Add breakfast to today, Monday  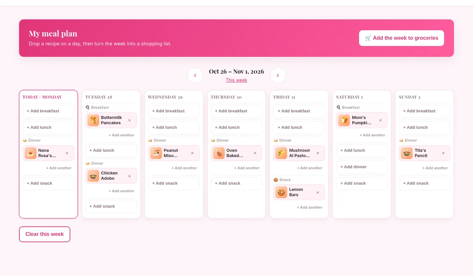[48, 111]
